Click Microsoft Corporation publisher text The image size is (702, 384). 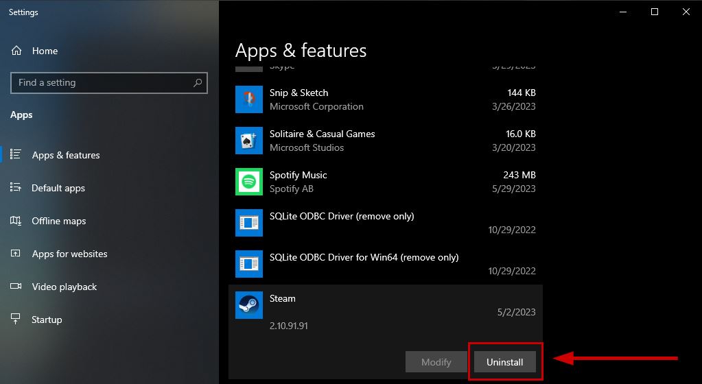tap(316, 106)
